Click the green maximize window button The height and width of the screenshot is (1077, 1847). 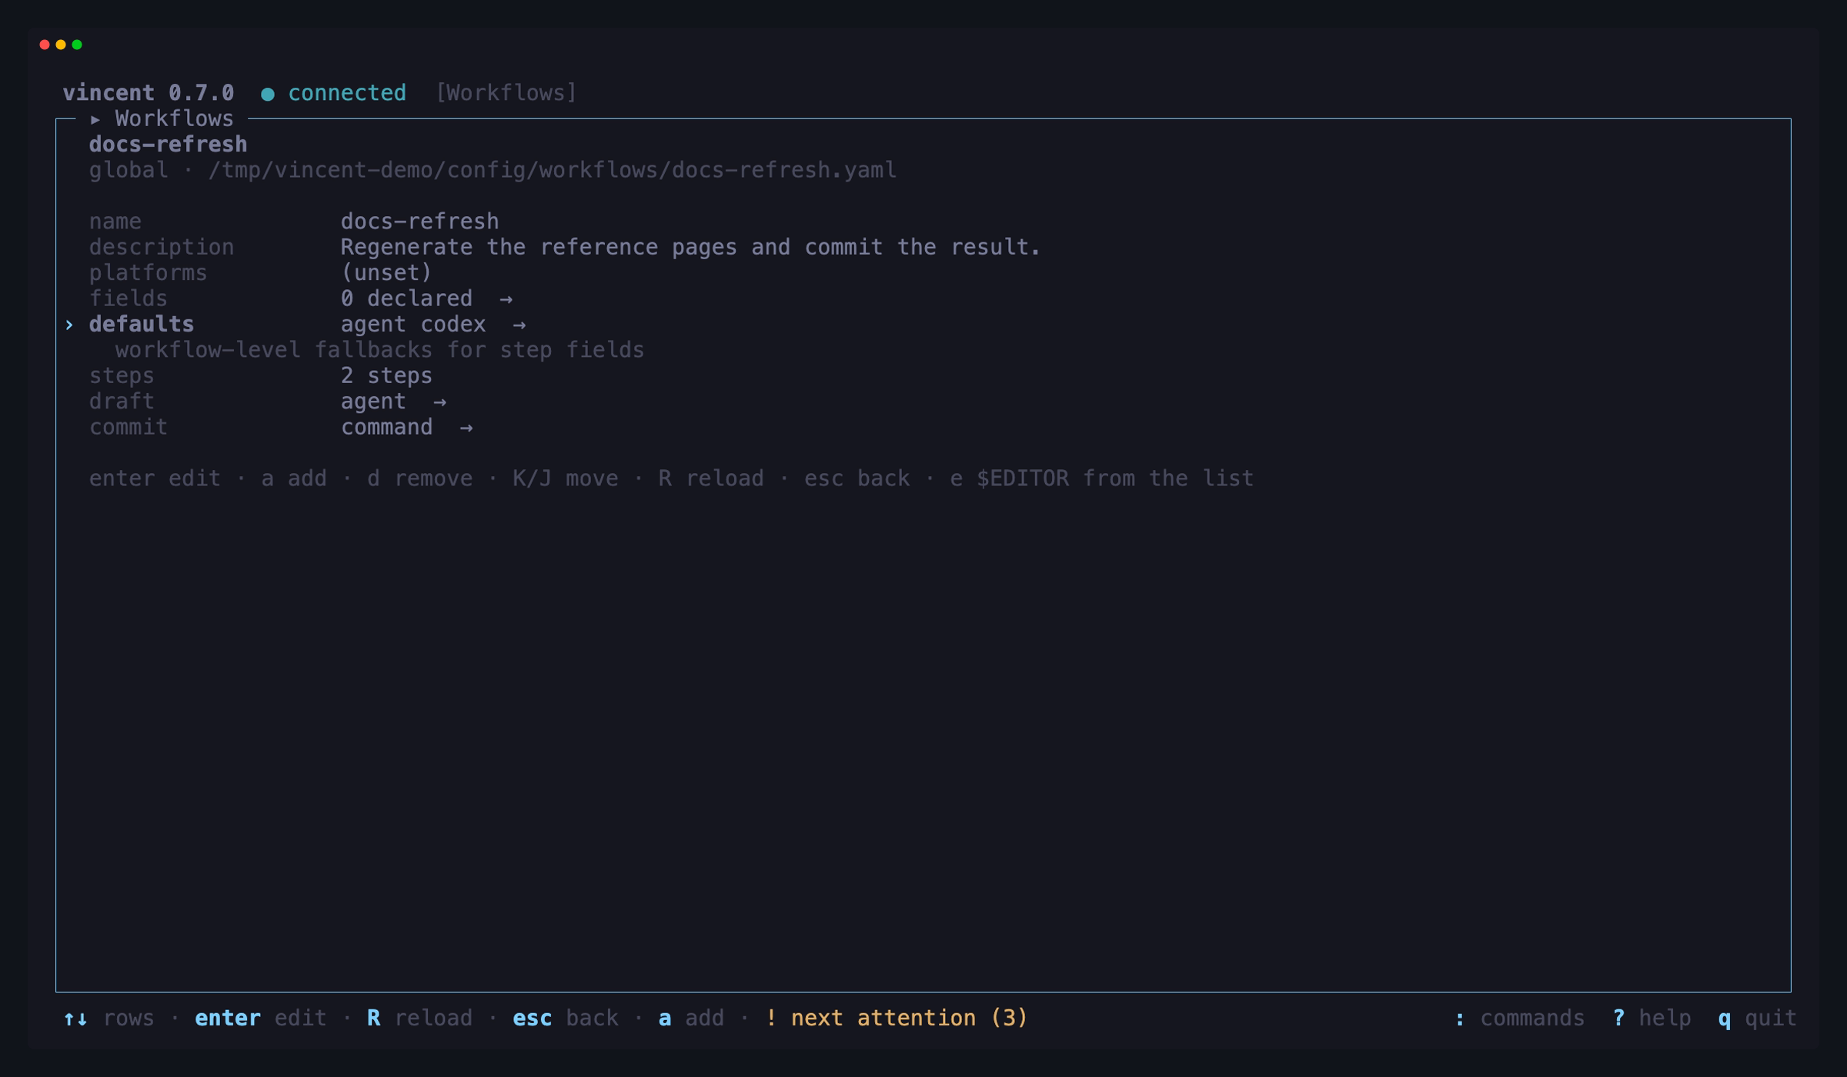(x=77, y=45)
